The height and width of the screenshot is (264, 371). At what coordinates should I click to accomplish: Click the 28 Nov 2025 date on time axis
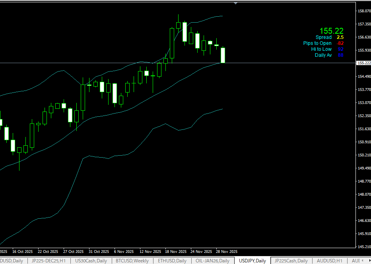[226, 252]
